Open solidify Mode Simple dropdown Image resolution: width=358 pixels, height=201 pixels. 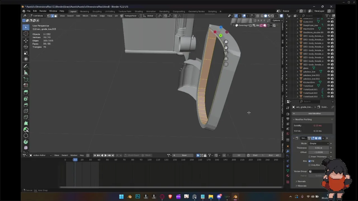point(319,143)
